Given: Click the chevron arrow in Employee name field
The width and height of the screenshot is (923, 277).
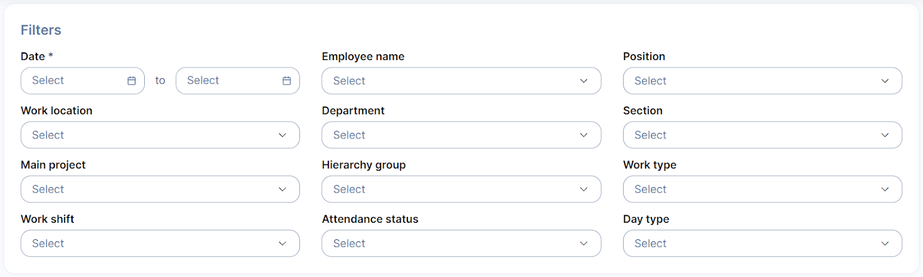Looking at the screenshot, I should [584, 81].
